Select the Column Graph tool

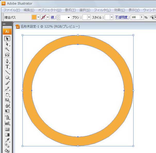[x=7, y=123]
